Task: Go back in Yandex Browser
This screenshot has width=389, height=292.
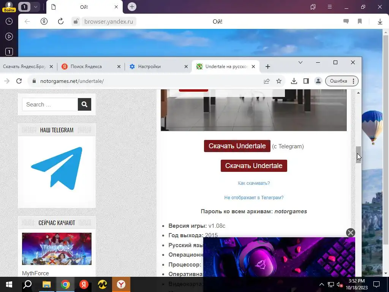Action: click(x=27, y=22)
